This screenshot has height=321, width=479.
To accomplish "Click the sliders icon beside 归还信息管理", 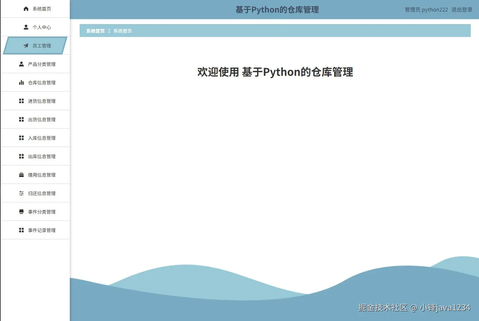I will tap(21, 193).
